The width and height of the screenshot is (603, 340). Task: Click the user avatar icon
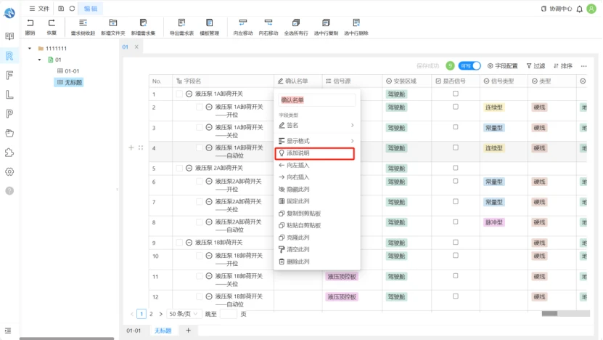tap(591, 9)
